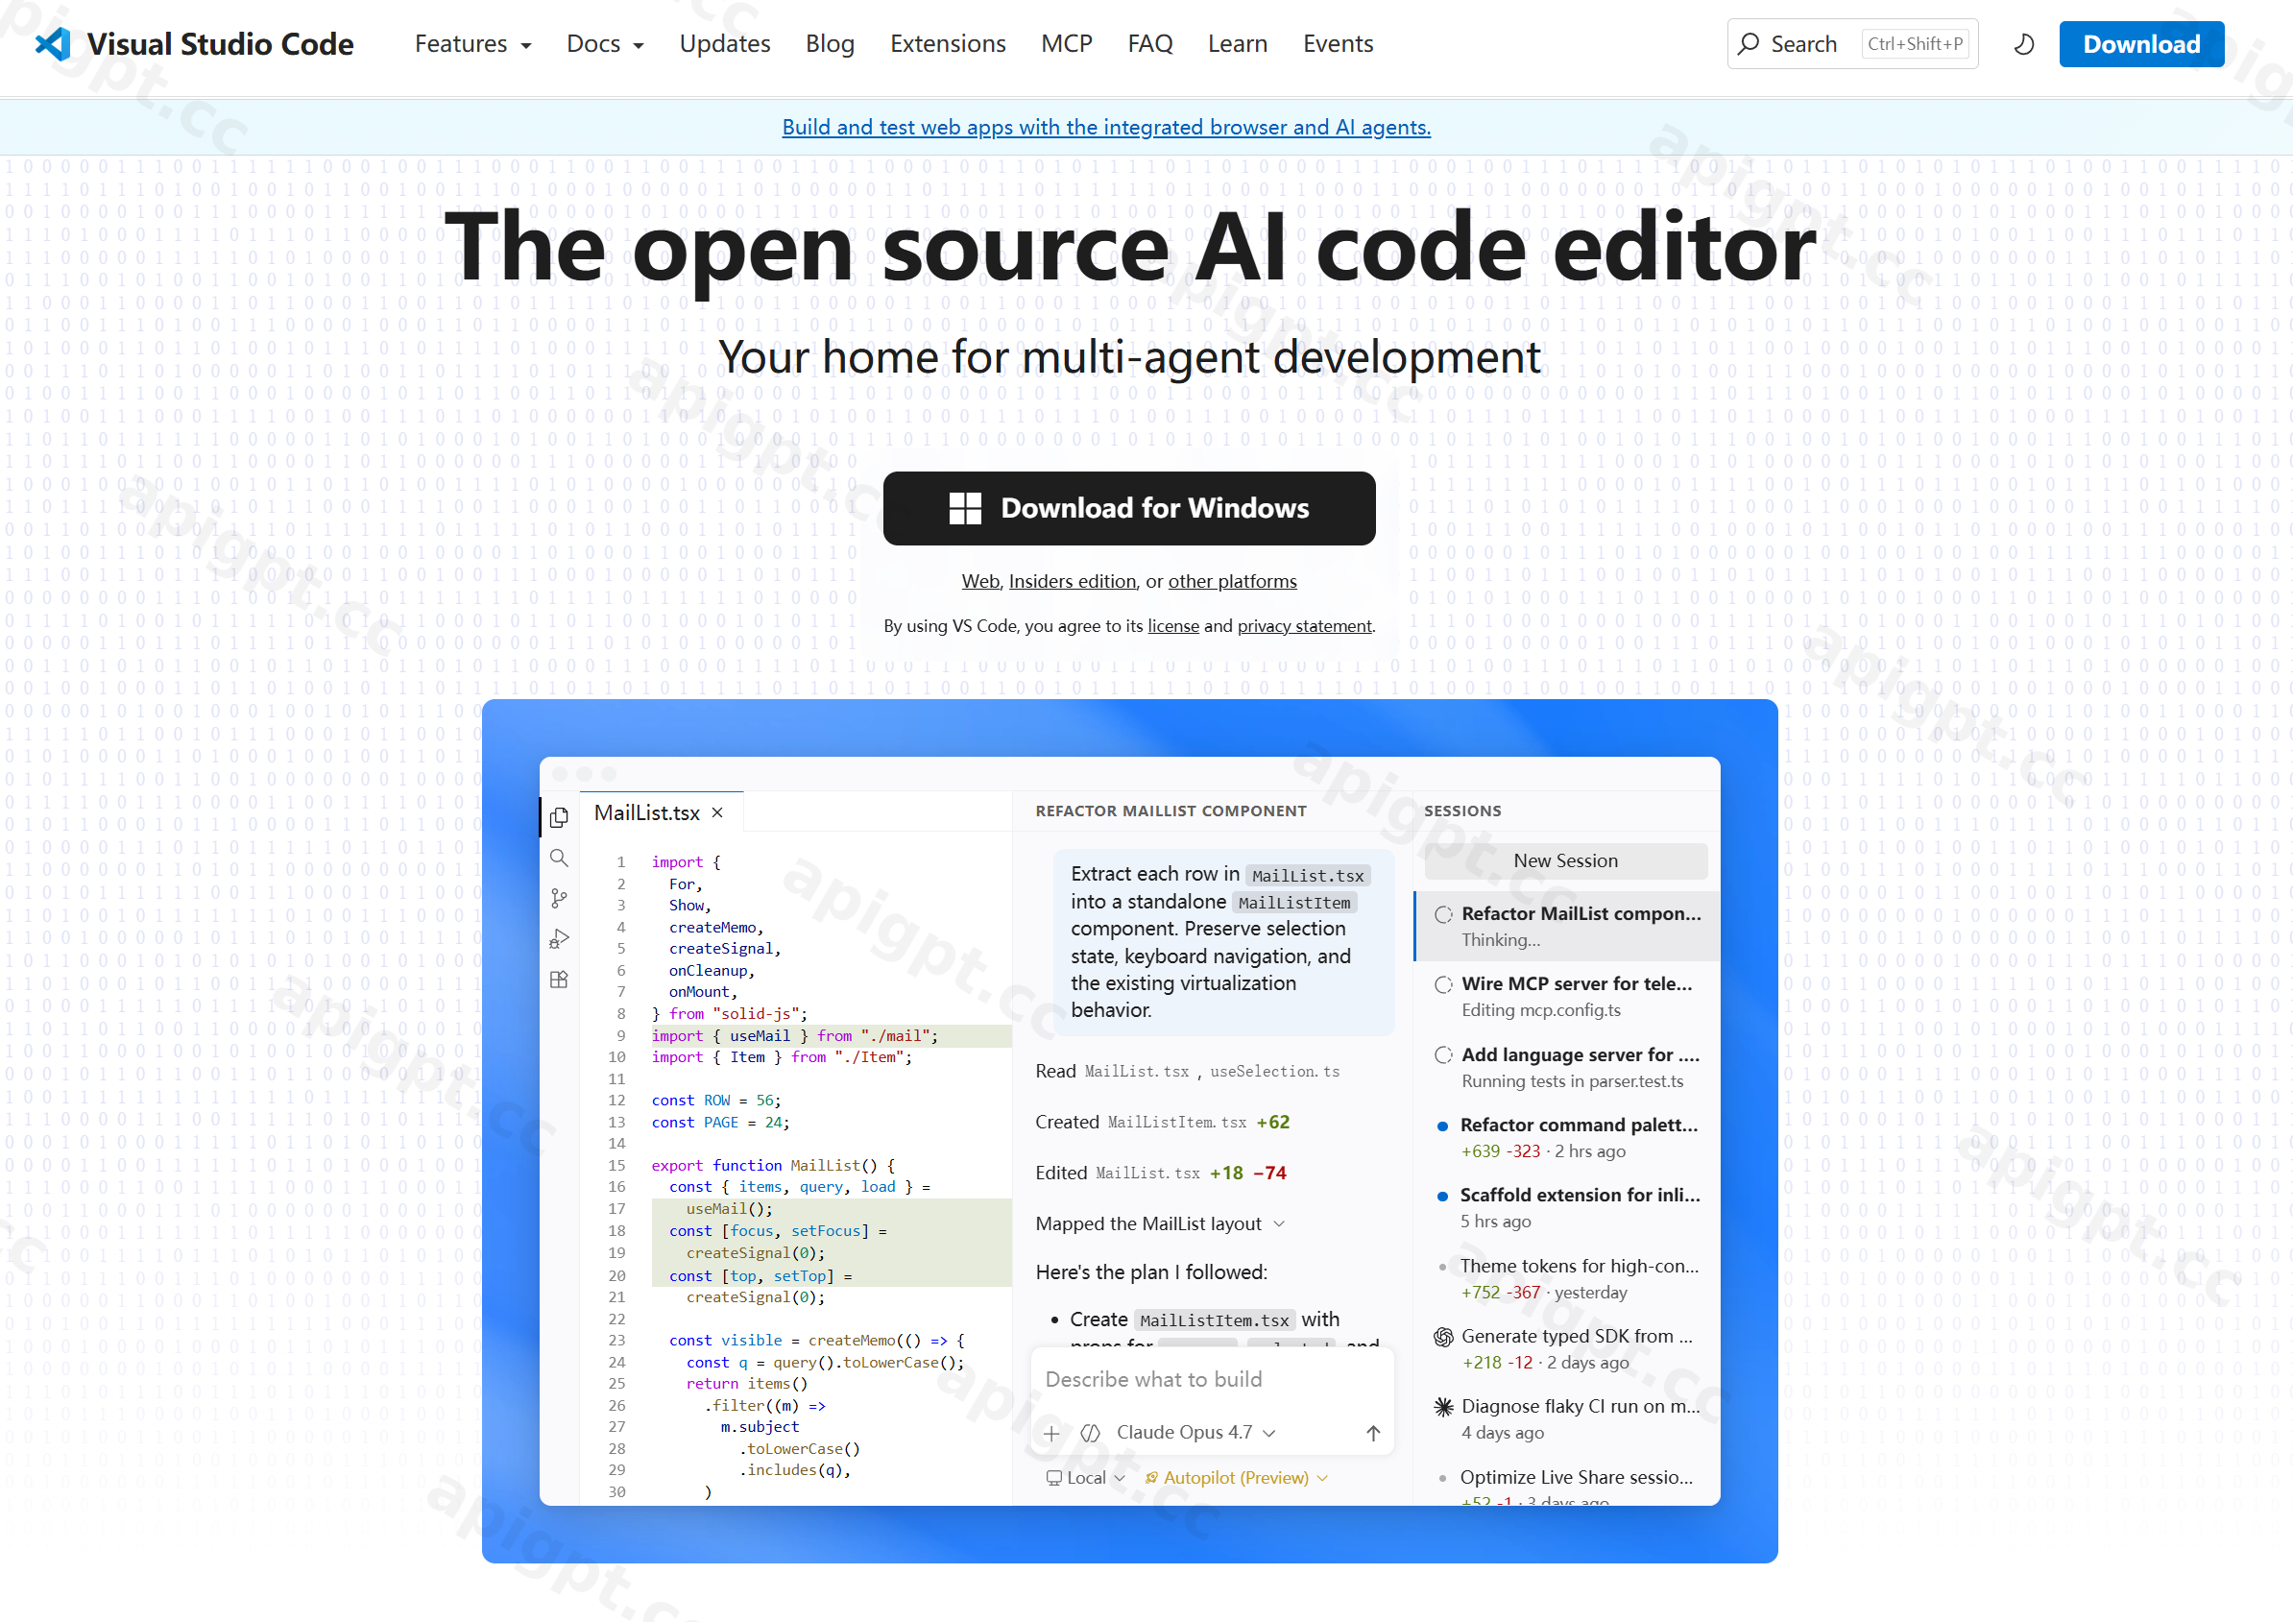Open the Extensions icon in editor sidebar
Viewport: 2293px width, 1622px height.
pos(559,980)
